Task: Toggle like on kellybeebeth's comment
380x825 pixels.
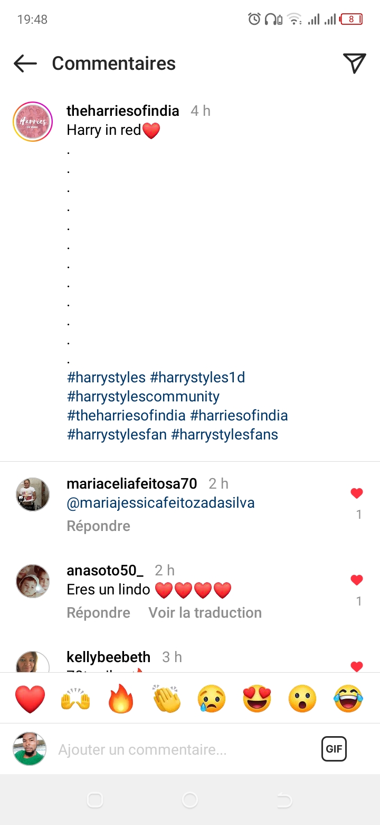Action: [357, 666]
